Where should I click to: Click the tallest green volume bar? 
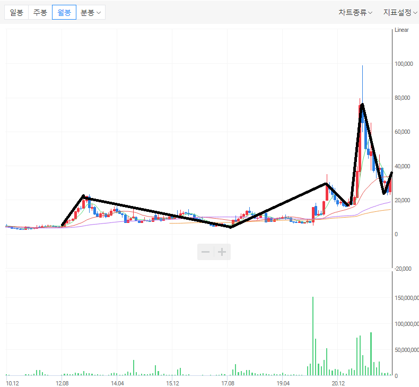coord(313,336)
